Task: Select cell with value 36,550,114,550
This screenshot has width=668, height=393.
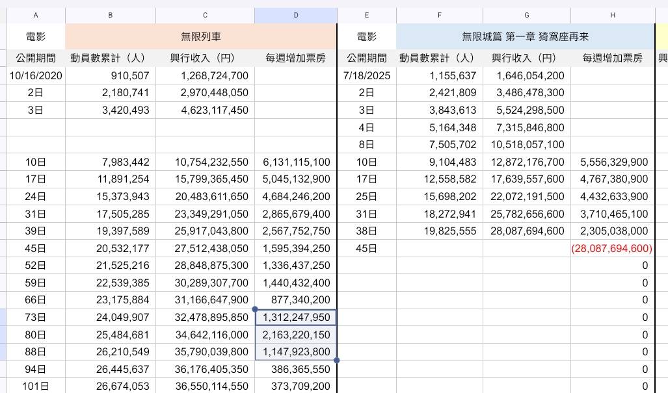Action: (x=205, y=387)
